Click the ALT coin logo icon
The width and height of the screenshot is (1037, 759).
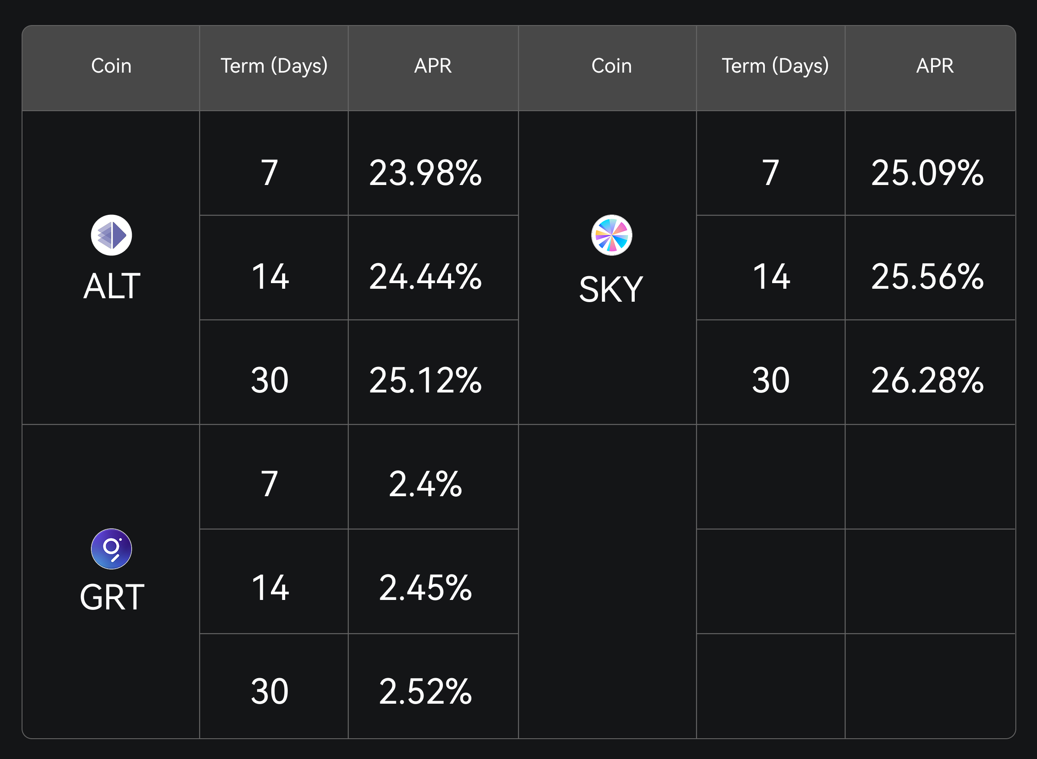(111, 235)
